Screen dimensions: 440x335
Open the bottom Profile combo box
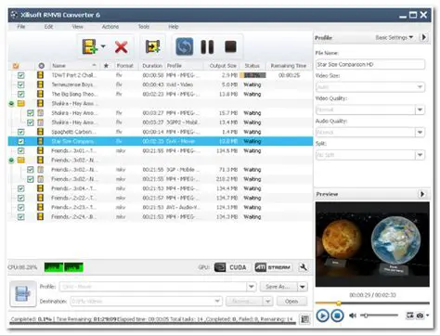click(252, 287)
